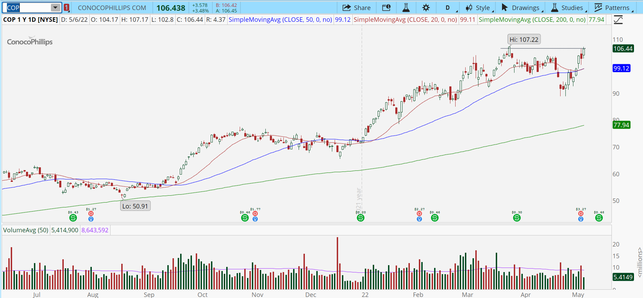The height and width of the screenshot is (298, 643).
Task: Click the green 77.94 axis price label
Action: pos(621,125)
